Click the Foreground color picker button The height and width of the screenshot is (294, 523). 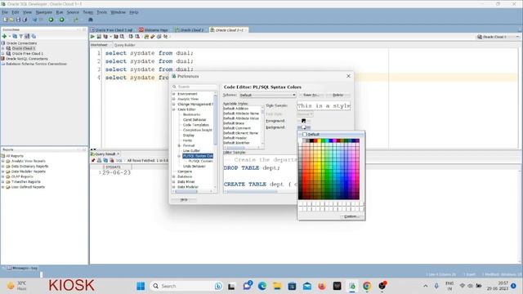pyautogui.click(x=304, y=121)
